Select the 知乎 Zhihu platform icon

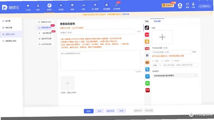(147, 76)
